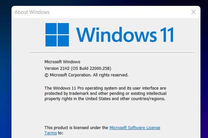This screenshot has height=138, width=208.
Task: Click the About Windows title text
Action: coord(32,12)
